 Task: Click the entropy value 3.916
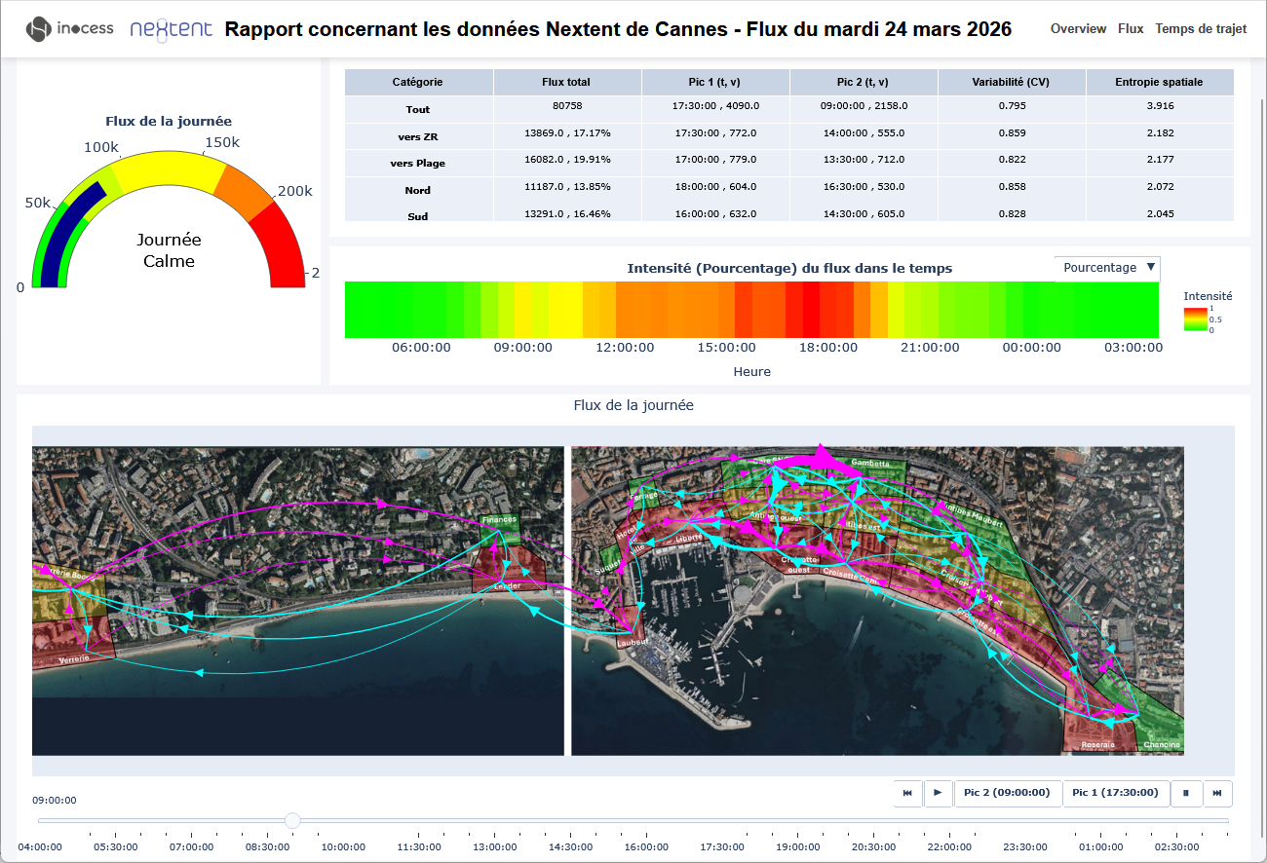(x=1160, y=105)
